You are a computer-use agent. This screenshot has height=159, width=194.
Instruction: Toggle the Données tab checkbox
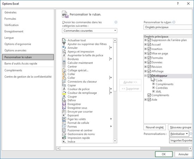(x=149, y=62)
